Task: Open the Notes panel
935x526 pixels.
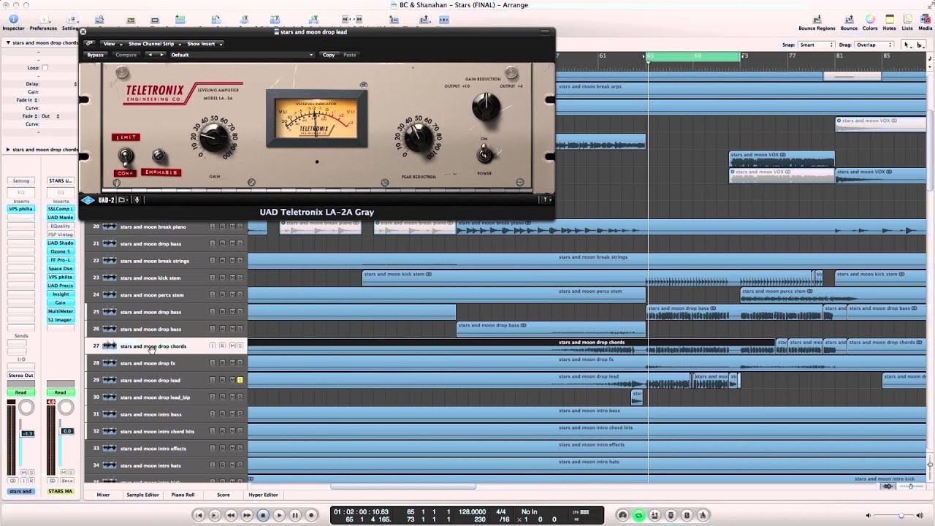Action: coord(889,20)
